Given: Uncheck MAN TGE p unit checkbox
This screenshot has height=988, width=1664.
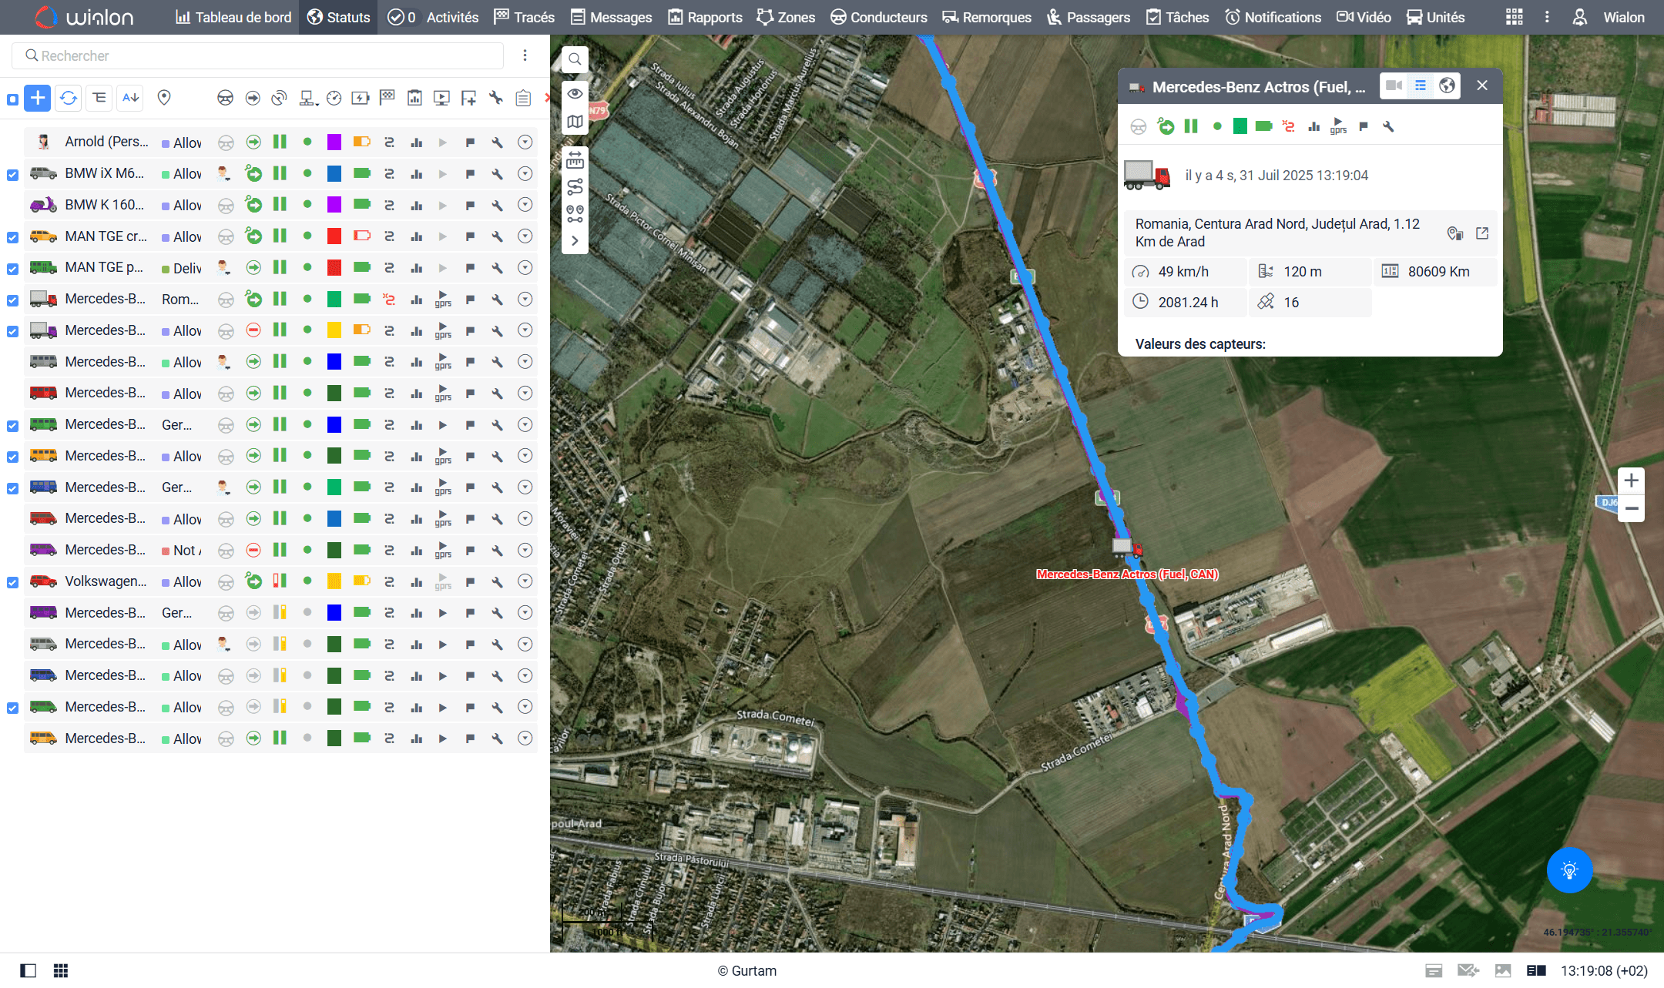Looking at the screenshot, I should [x=12, y=269].
